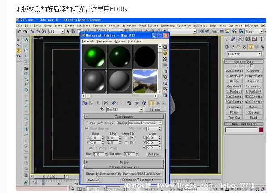
Task: Toggle checkered Background icon
Action: coord(165,59)
